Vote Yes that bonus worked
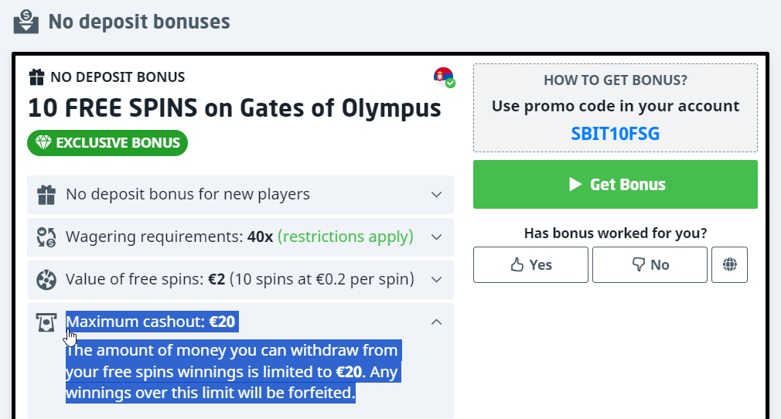 coord(530,265)
